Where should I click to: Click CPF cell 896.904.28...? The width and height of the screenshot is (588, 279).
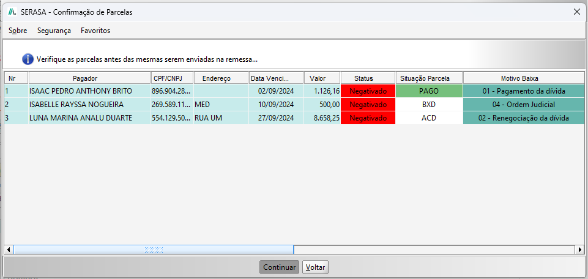[x=172, y=91]
